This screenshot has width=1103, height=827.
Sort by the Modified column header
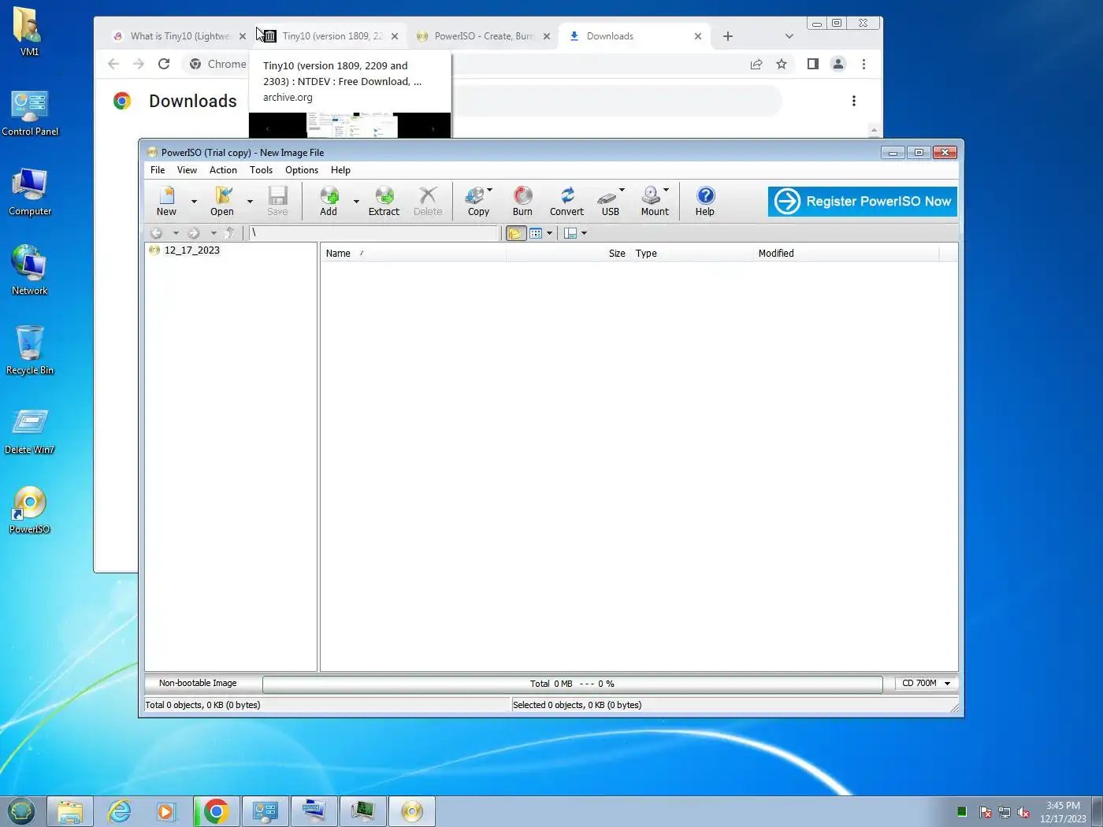tap(845, 254)
